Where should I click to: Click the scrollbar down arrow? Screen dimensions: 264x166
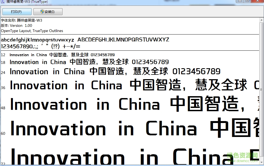[x=261, y=162]
